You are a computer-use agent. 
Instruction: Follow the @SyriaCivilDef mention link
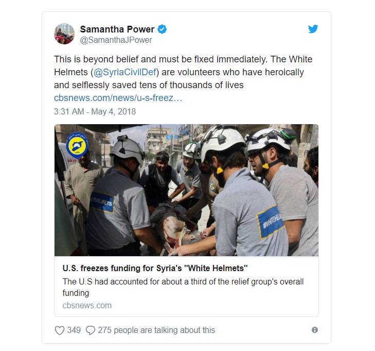(x=124, y=72)
